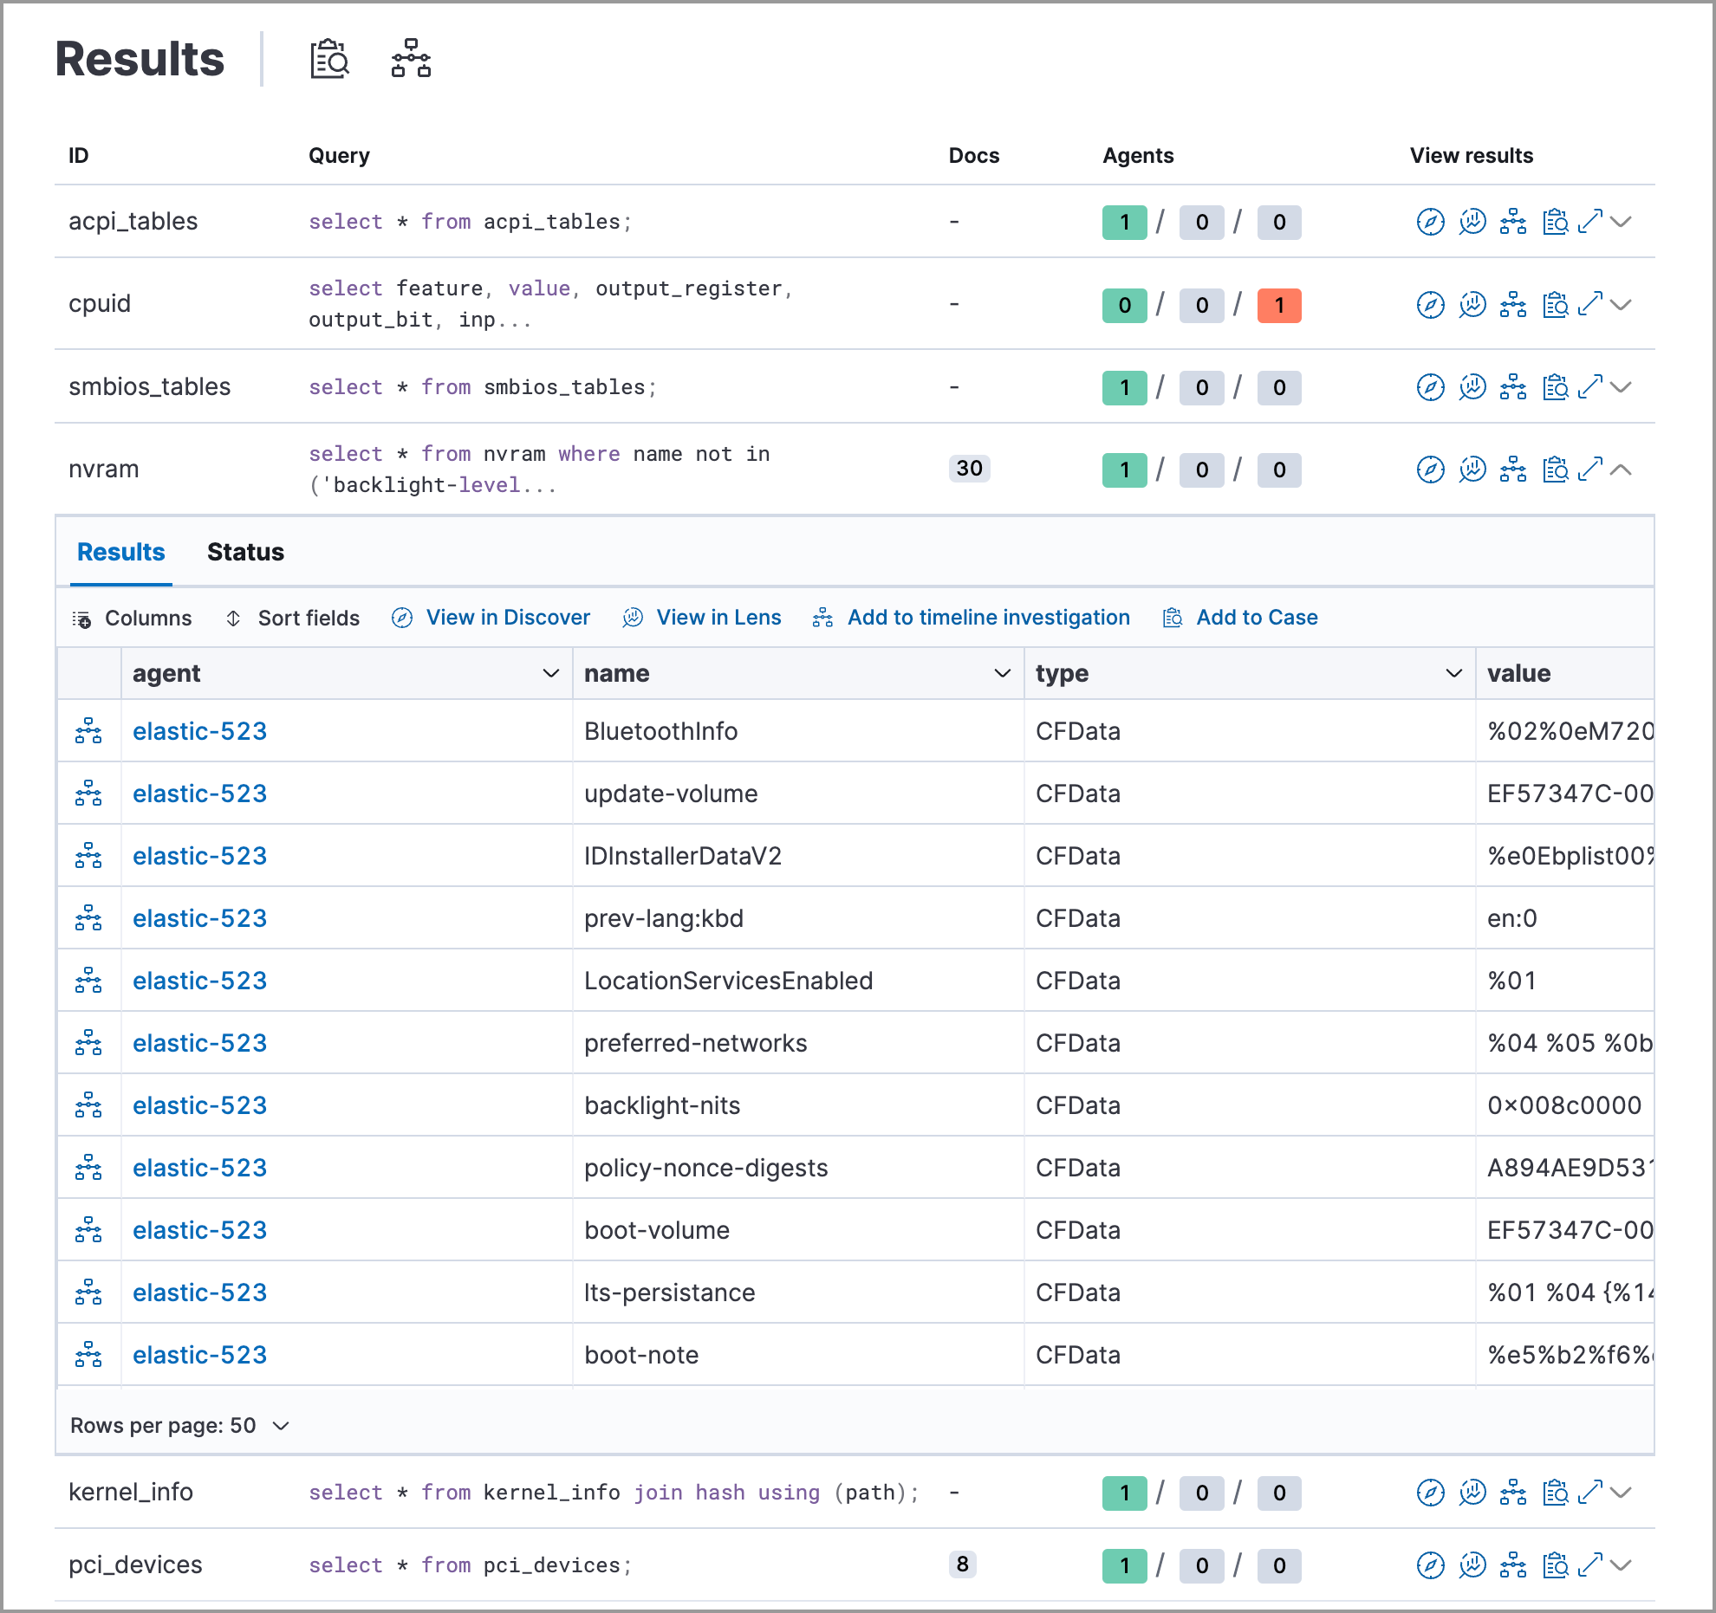This screenshot has width=1716, height=1613.
Task: Add smbios_tables results to timeline investigation
Action: (x=1513, y=388)
